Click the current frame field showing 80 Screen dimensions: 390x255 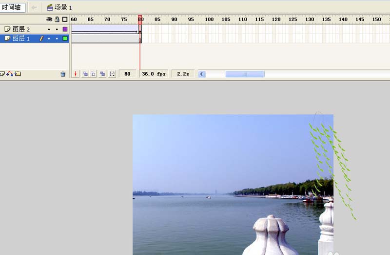click(x=127, y=74)
